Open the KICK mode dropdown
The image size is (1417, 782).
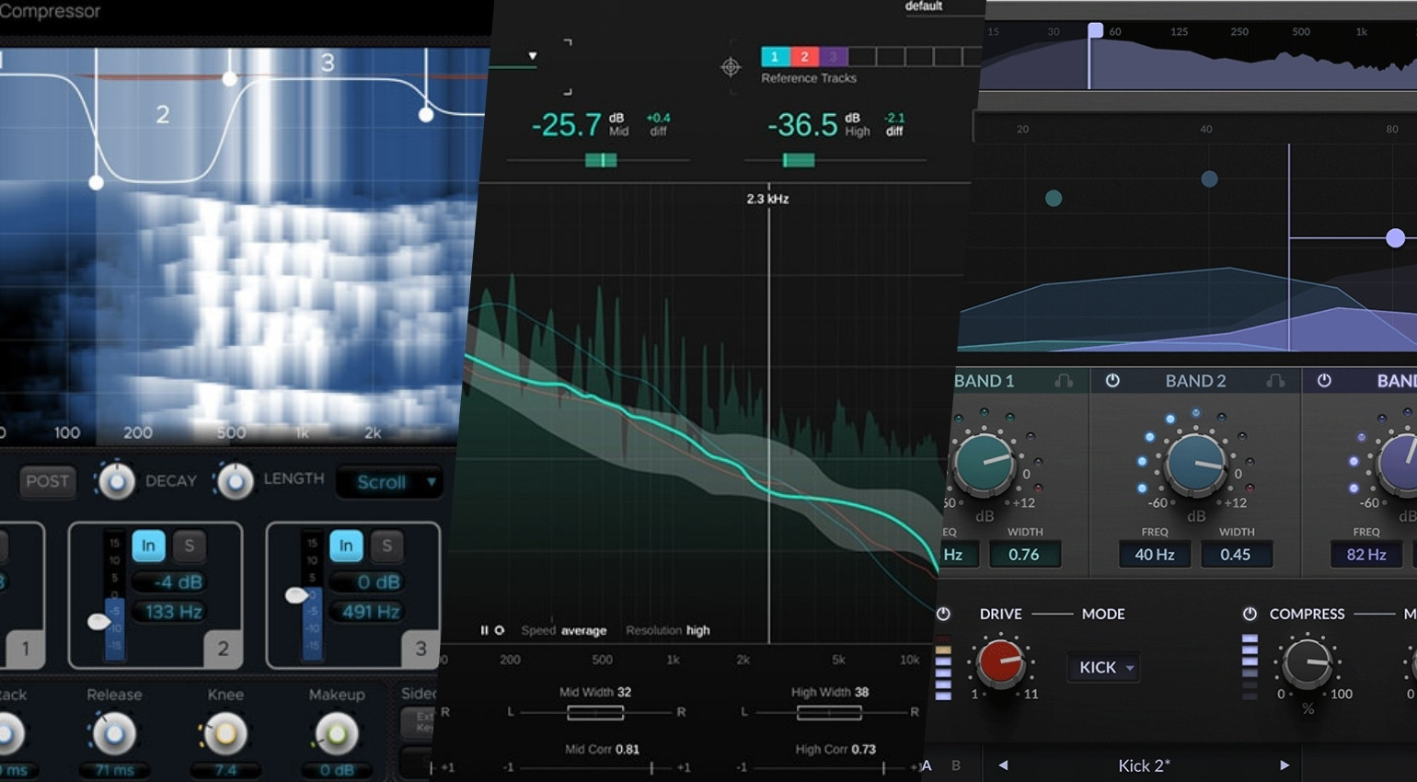point(1104,667)
